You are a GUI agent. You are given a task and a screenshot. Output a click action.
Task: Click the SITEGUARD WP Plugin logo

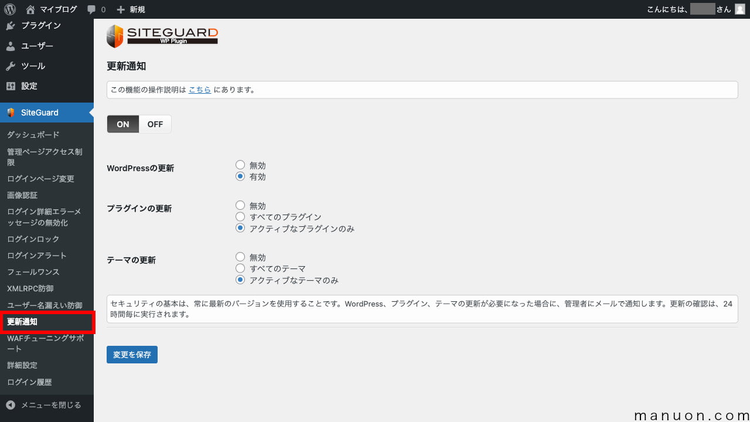coord(162,36)
